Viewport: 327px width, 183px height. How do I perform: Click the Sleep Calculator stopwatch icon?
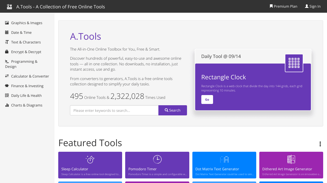coord(90,159)
